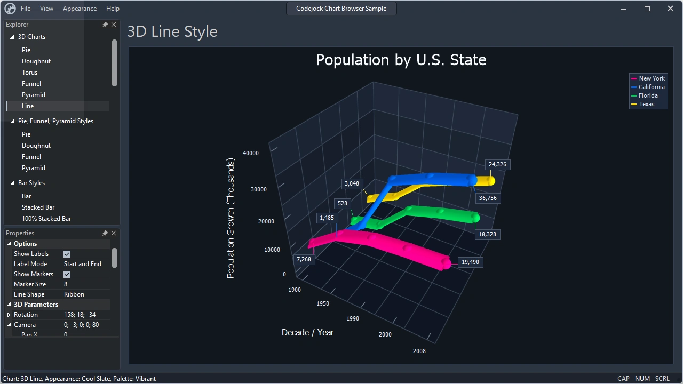The image size is (683, 384).
Task: Open the View menu
Action: (x=47, y=9)
